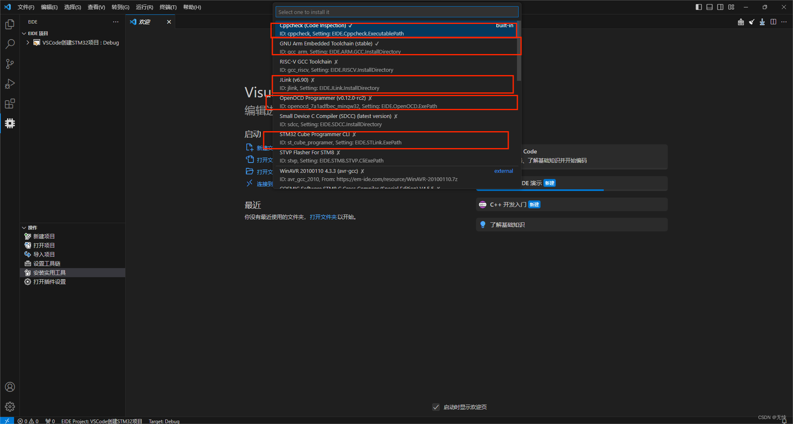This screenshot has height=424, width=793.
Task: Open the 编辑(E) menu
Action: pos(49,7)
